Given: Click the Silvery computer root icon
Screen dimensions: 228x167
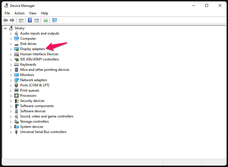Looking at the screenshot, I should (x=11, y=28).
